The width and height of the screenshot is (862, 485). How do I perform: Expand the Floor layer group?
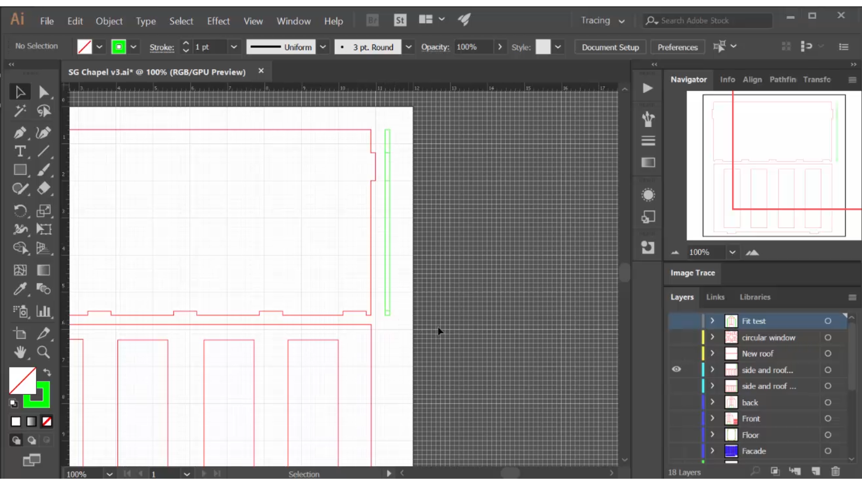click(x=712, y=435)
